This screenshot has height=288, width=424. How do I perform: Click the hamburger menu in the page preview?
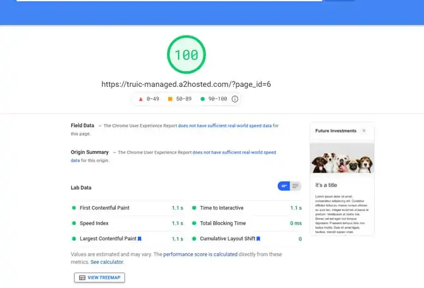(364, 131)
